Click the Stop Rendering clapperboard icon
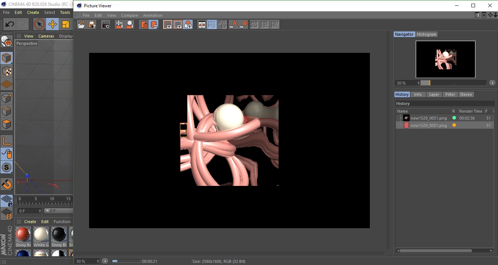The image size is (498, 265). pyautogui.click(x=106, y=25)
